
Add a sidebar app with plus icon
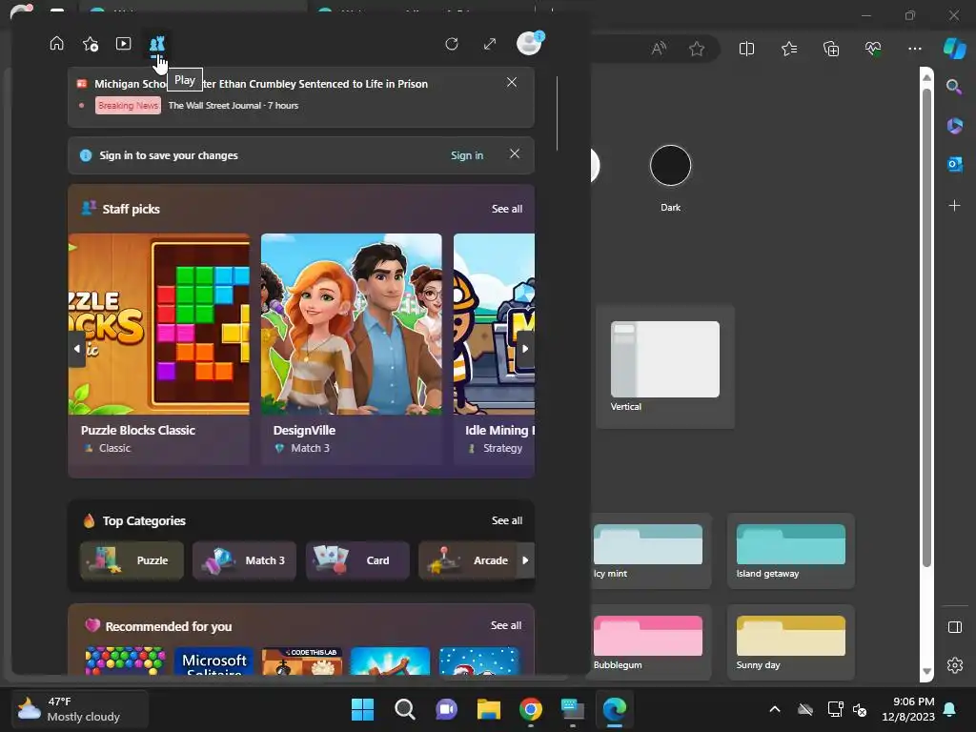coord(954,205)
